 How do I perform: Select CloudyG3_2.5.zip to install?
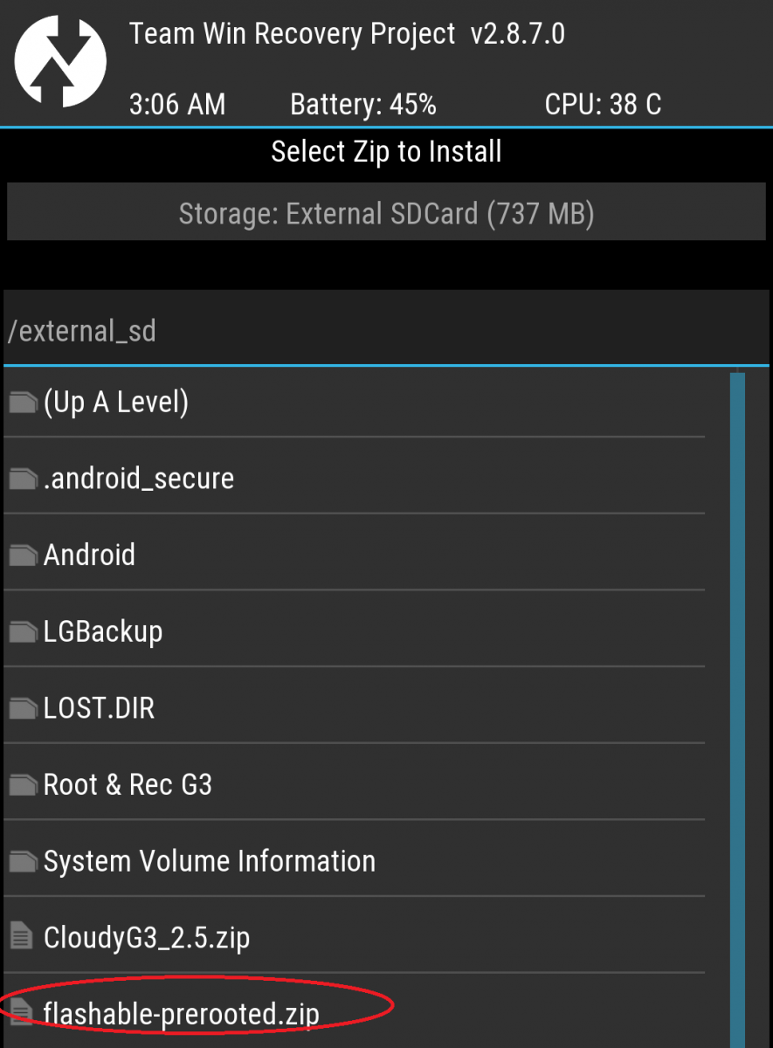click(x=354, y=938)
